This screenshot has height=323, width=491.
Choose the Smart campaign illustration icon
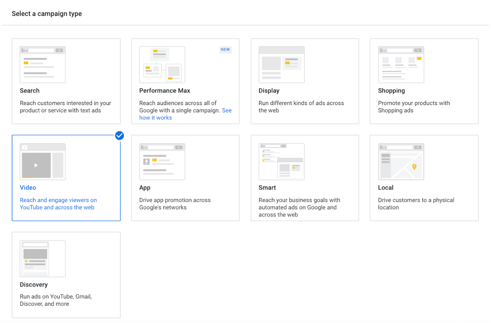click(281, 162)
